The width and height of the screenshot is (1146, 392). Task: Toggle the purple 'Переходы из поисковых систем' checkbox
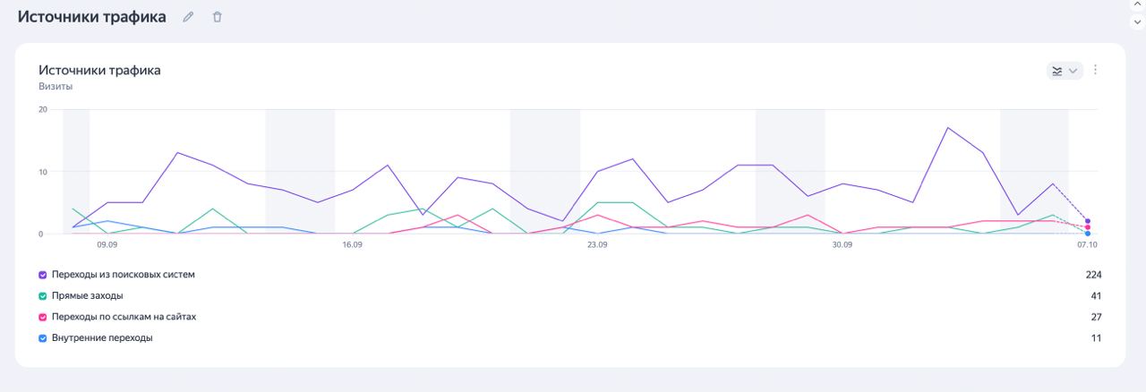(43, 275)
